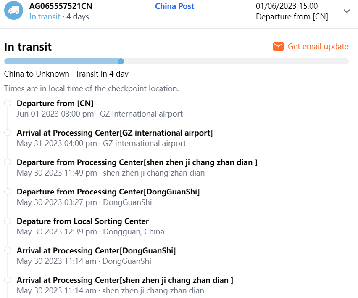Click the In transit status label in header
The image size is (358, 298).
tap(45, 17)
